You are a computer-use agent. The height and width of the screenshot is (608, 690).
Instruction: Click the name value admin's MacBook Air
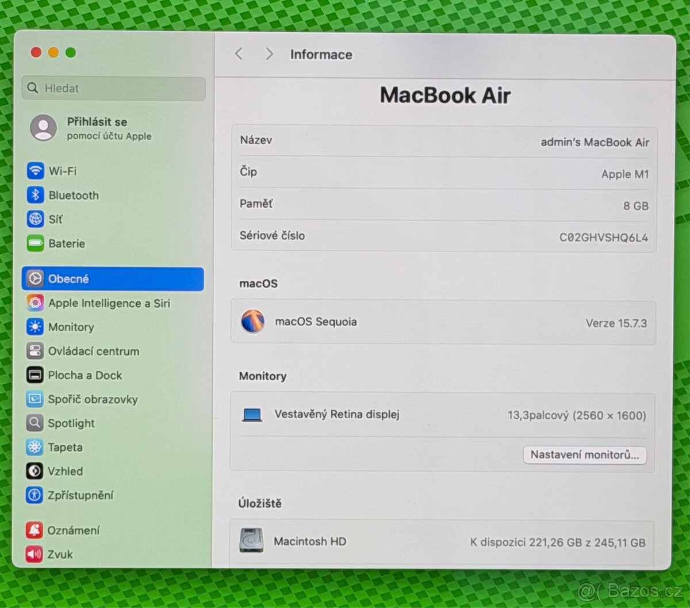point(595,142)
